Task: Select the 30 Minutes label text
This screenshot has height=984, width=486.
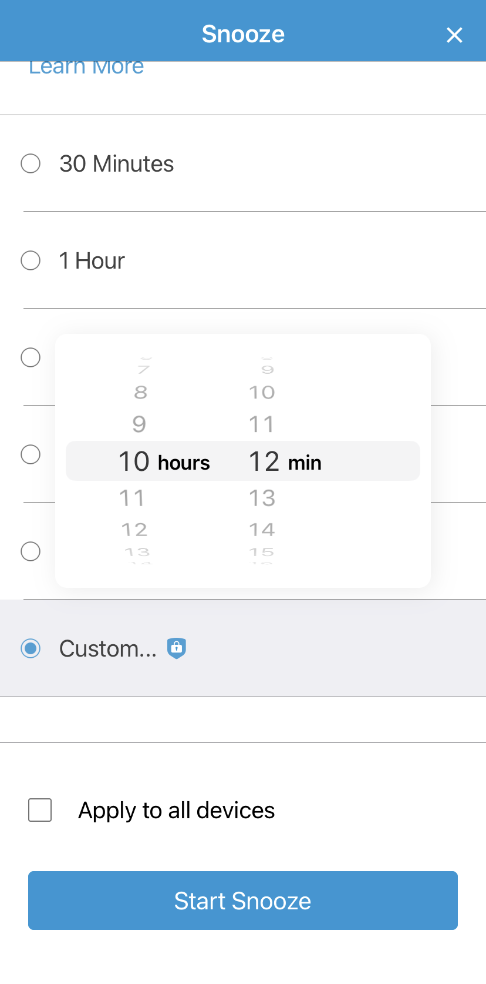Action: [x=117, y=164]
